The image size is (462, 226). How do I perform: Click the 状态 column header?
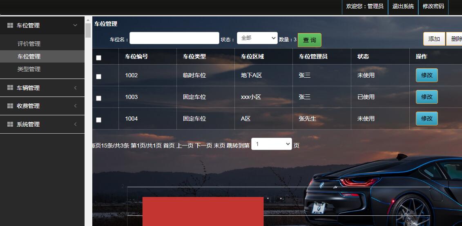(x=363, y=56)
